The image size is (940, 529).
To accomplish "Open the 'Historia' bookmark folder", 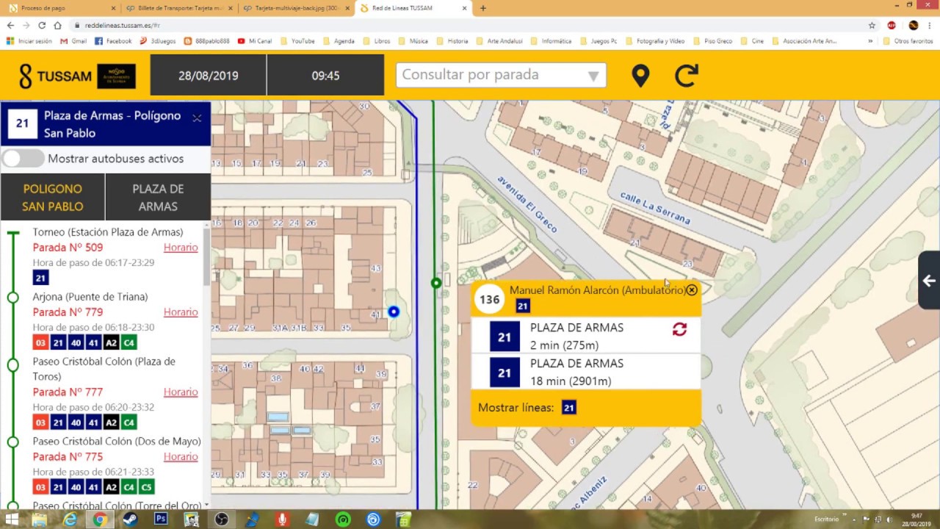I will [452, 41].
